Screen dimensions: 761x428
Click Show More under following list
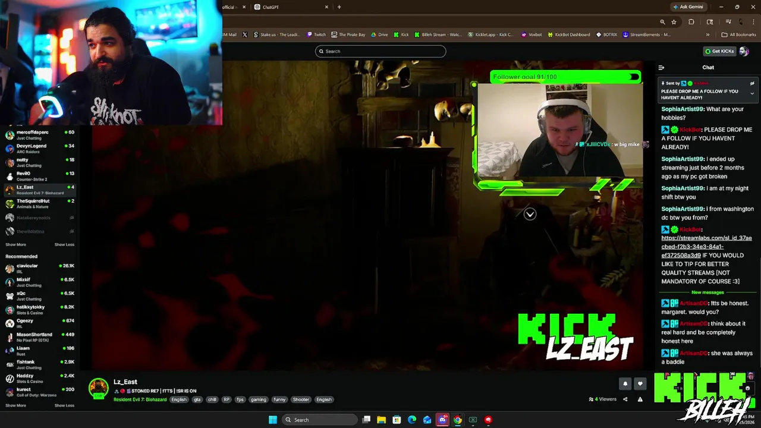pyautogui.click(x=15, y=244)
